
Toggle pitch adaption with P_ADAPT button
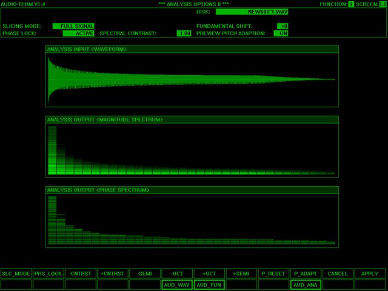(306, 273)
